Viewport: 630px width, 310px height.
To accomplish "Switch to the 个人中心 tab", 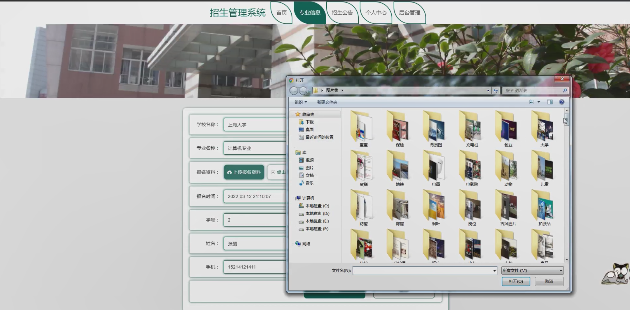I will coord(376,13).
